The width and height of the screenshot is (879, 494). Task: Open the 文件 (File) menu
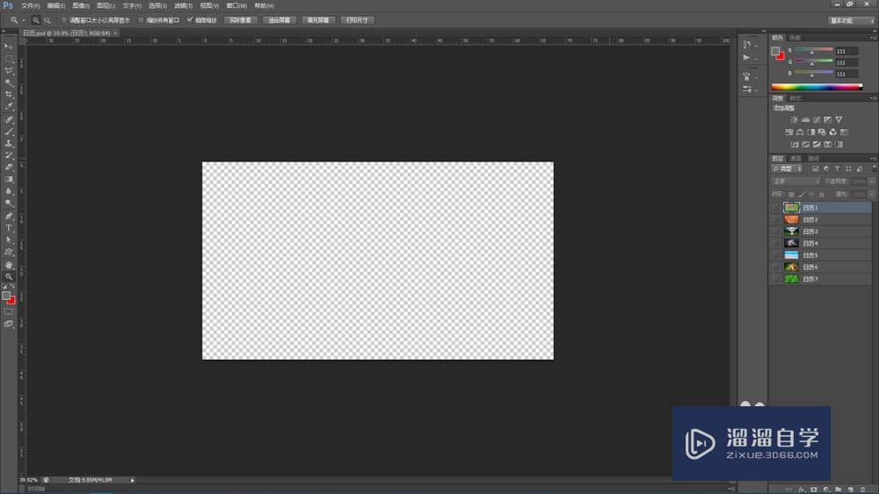(30, 5)
